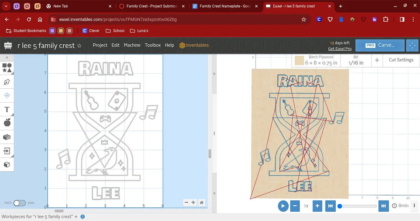The image size is (420, 221).
Task: Click the simulation progress slider handle
Action: pyautogui.click(x=339, y=206)
